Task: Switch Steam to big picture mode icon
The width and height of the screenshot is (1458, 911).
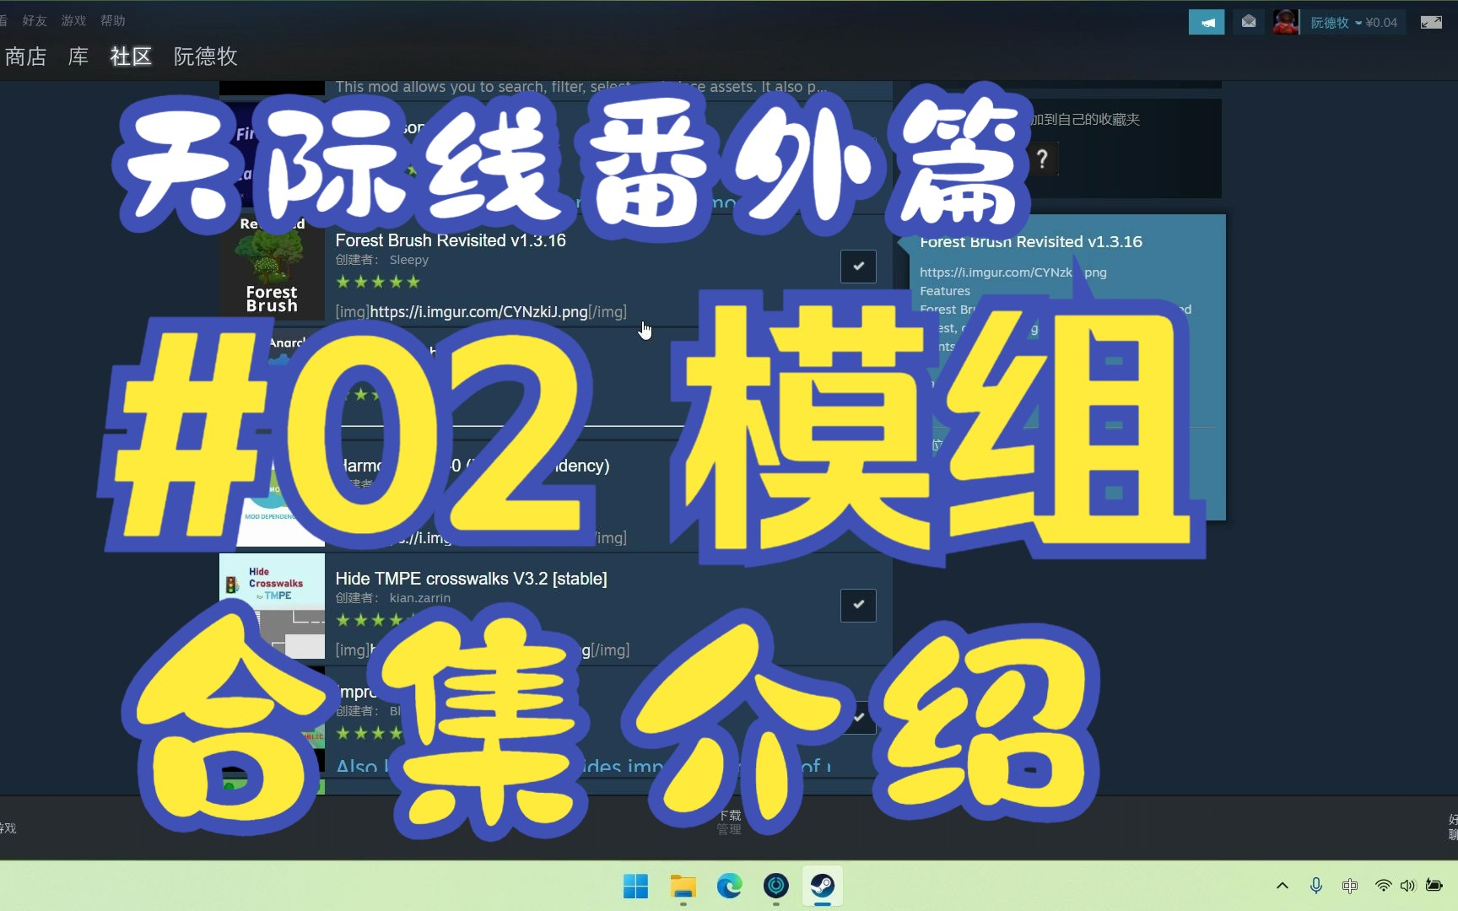Action: tap(1431, 23)
